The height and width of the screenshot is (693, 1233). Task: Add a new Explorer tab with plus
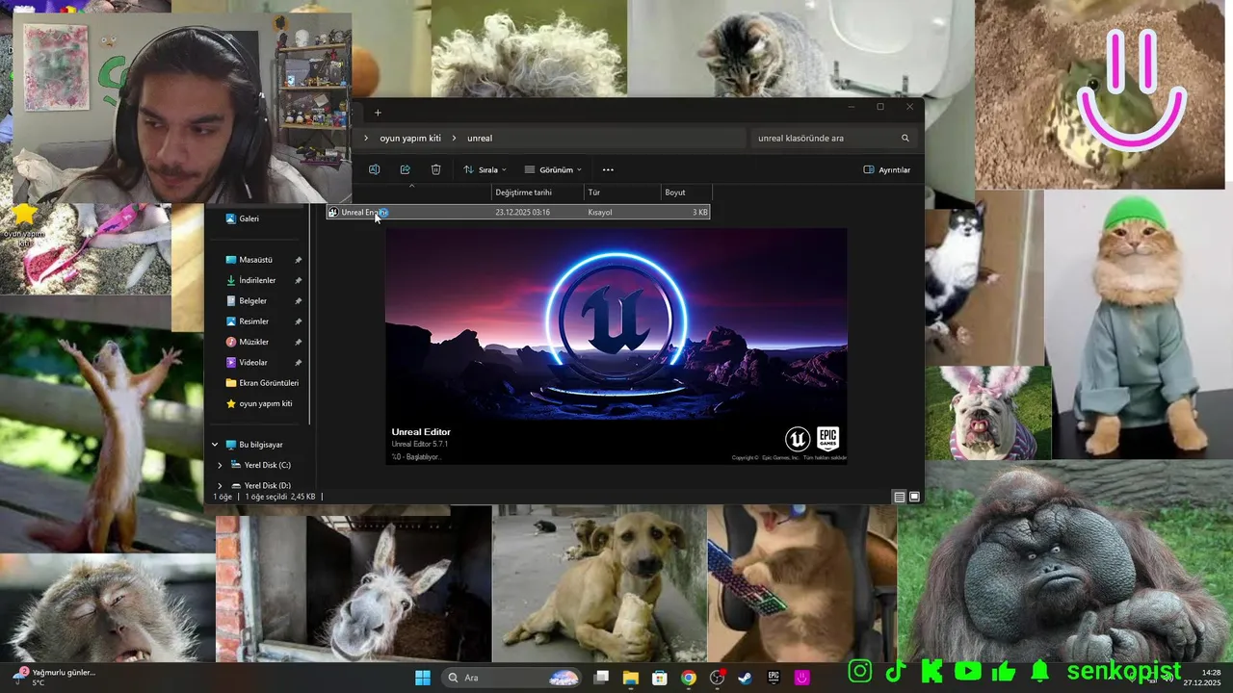[x=378, y=113]
